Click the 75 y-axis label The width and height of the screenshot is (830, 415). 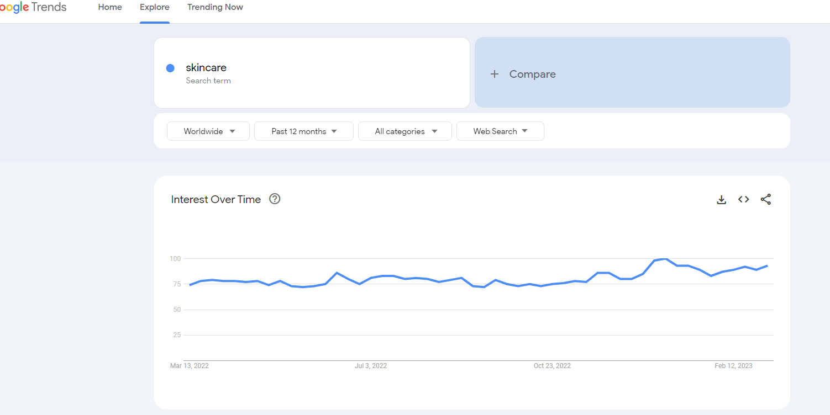pos(177,284)
